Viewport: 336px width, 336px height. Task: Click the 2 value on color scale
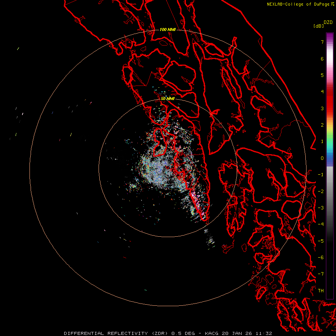tap(322, 125)
